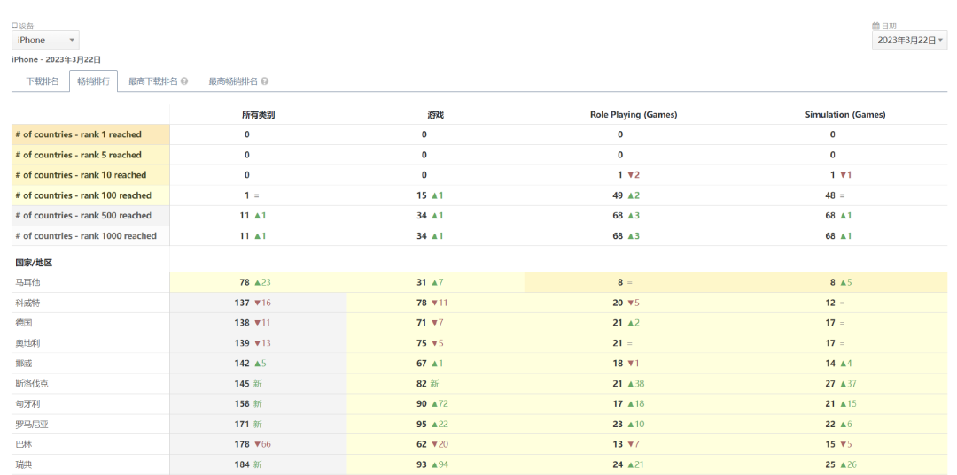Click the "rank 1 reached" row label
Screen dimensions: 957x475
click(x=78, y=134)
